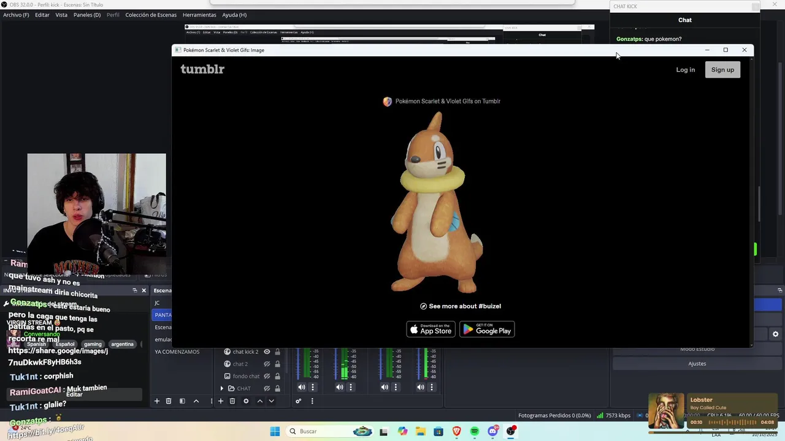
Task: Open audio mixer panel options menu
Action: 312,401
